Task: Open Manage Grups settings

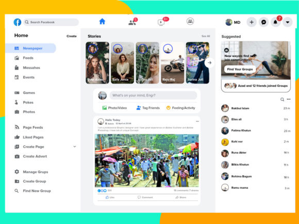Action: coord(31,172)
